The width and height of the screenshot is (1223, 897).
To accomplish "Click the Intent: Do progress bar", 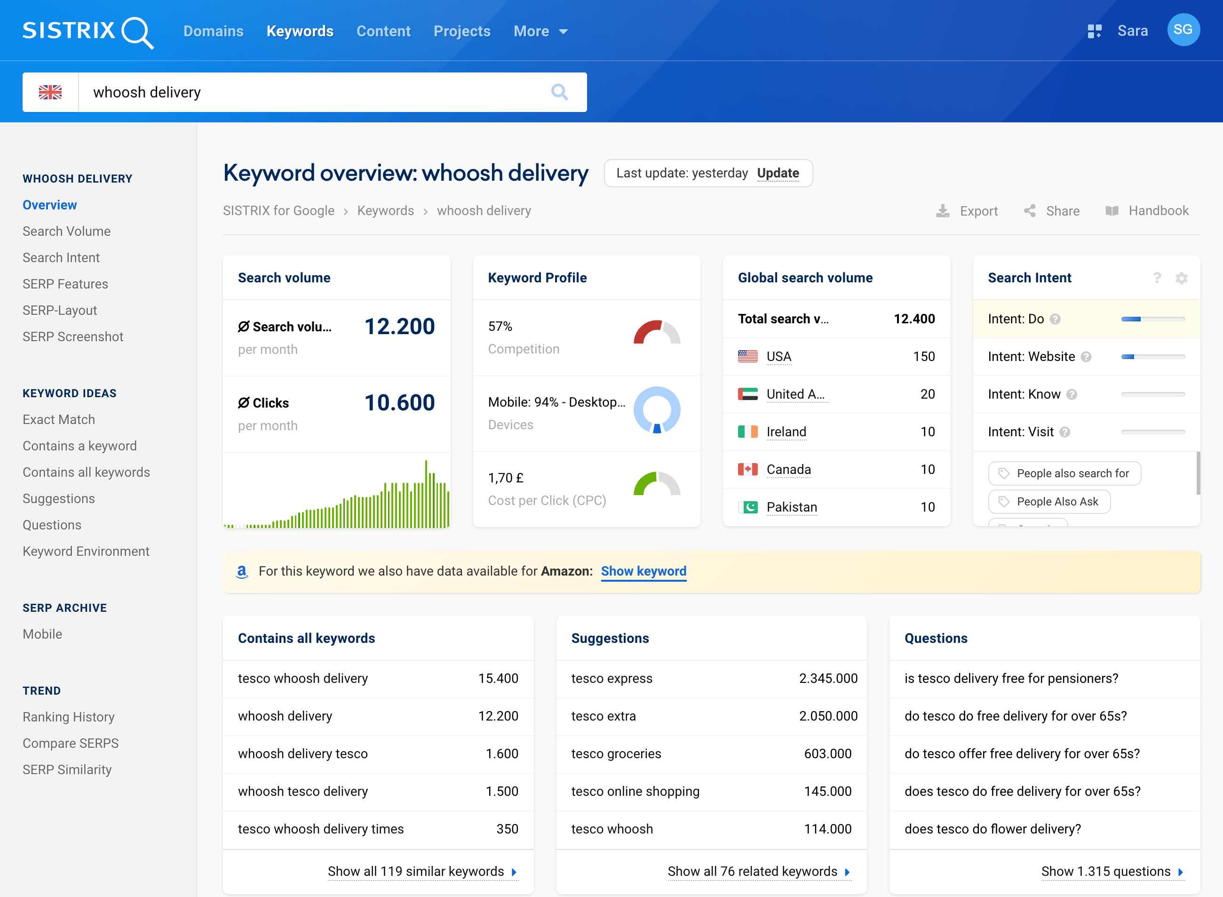I will click(x=1153, y=319).
